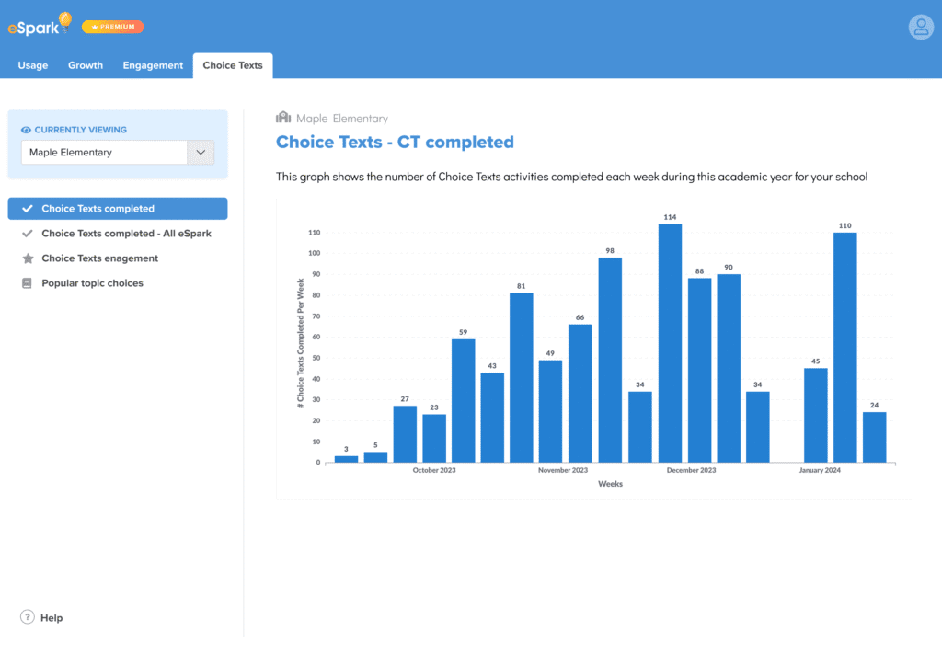This screenshot has width=942, height=654.
Task: Click the question mark Help icon
Action: pos(28,617)
